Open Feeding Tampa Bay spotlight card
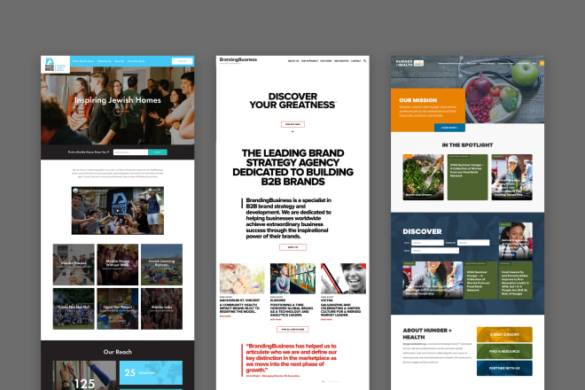The height and width of the screenshot is (390, 585). click(x=512, y=177)
